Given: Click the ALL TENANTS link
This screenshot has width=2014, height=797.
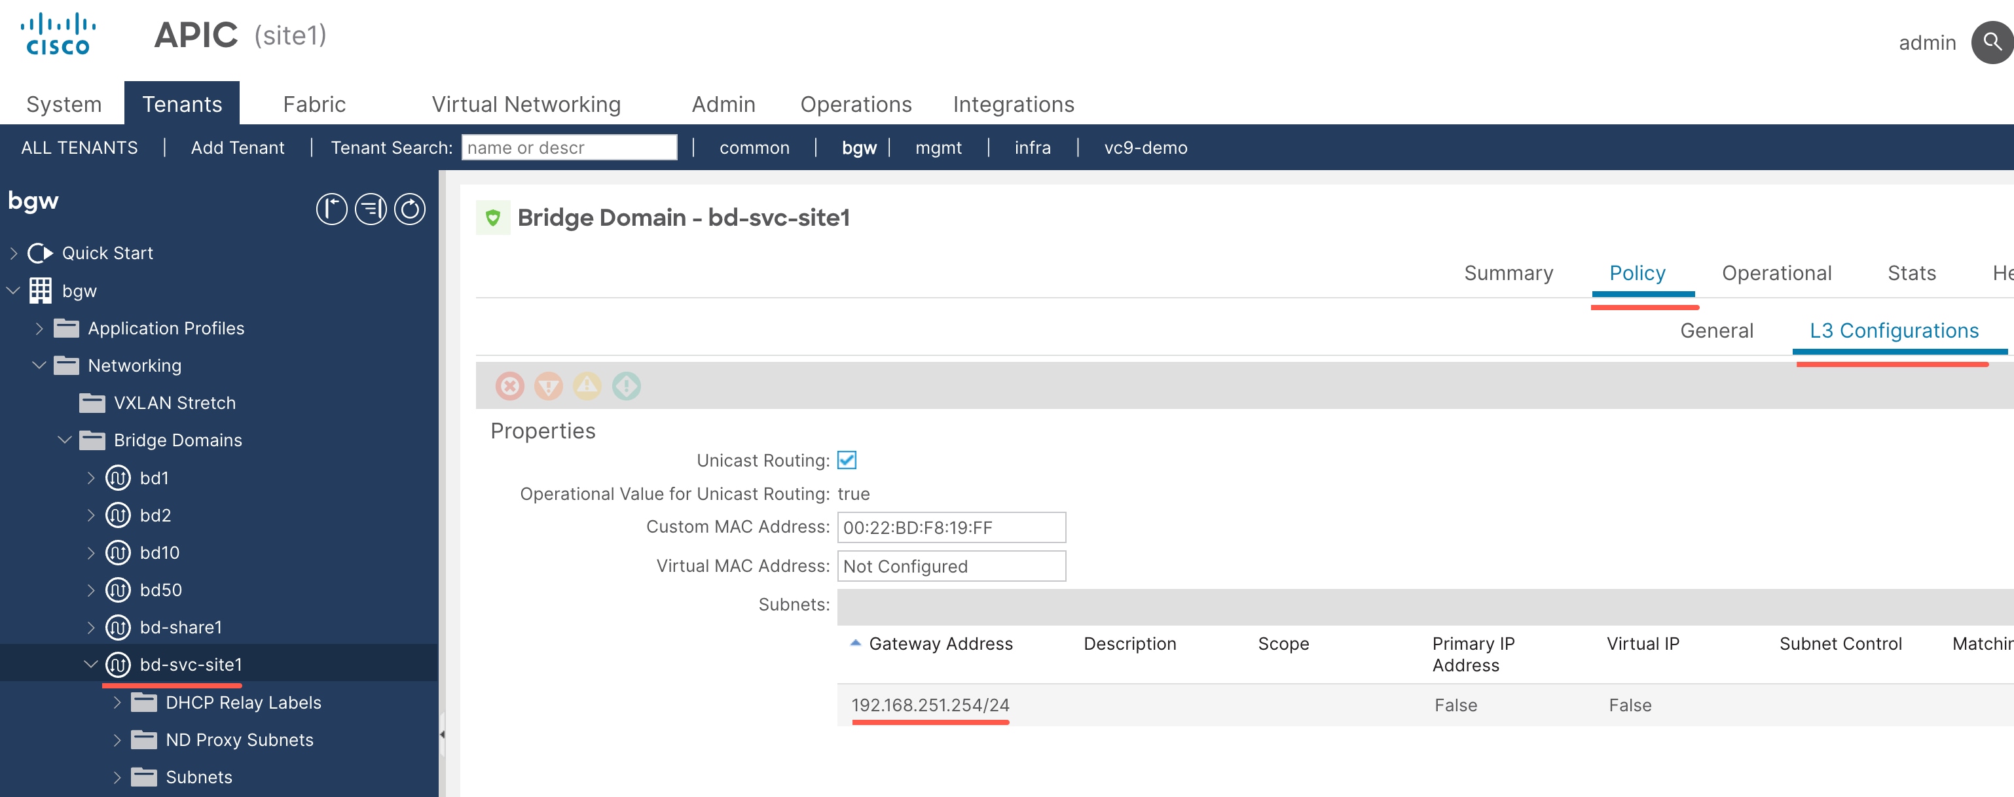Looking at the screenshot, I should pos(79,148).
